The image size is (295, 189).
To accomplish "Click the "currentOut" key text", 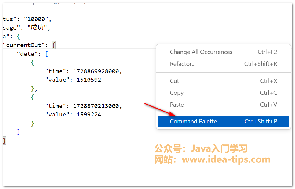I will click(24, 45).
